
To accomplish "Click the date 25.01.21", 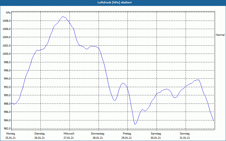I will tap(10, 138).
